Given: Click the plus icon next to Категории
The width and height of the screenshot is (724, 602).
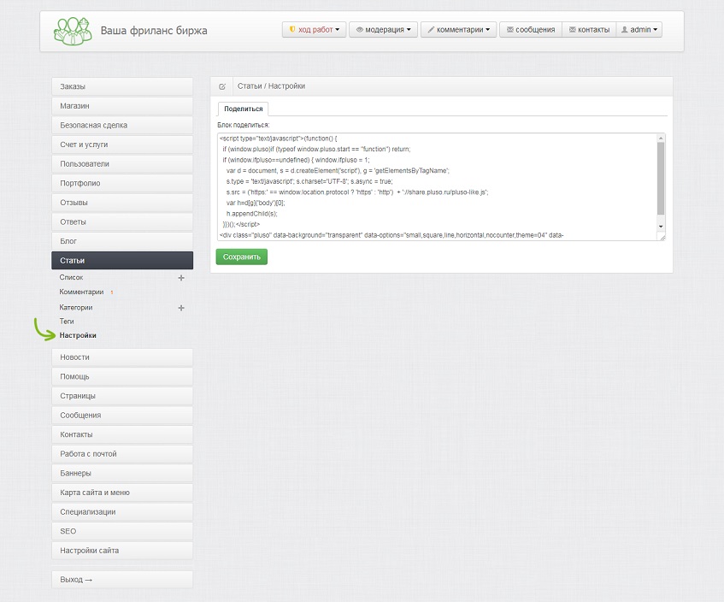Looking at the screenshot, I should pos(181,308).
